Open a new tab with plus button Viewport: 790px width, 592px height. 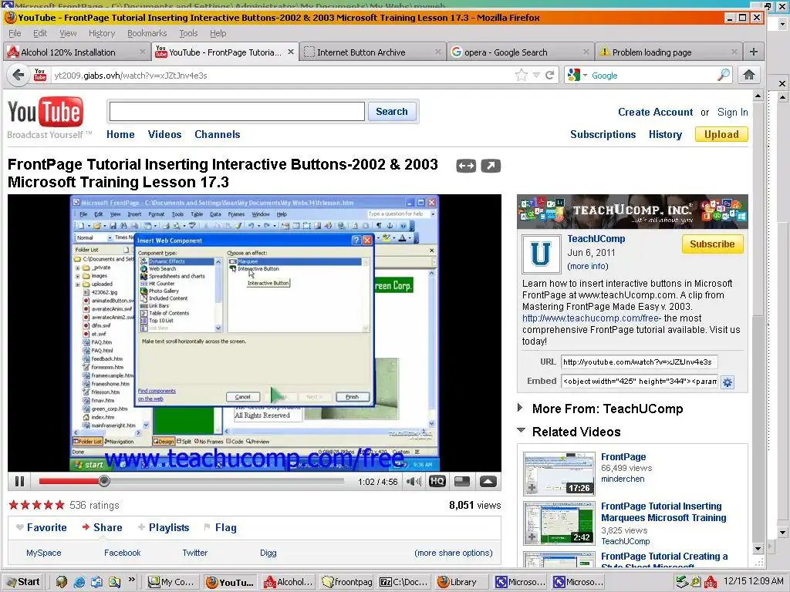point(754,52)
